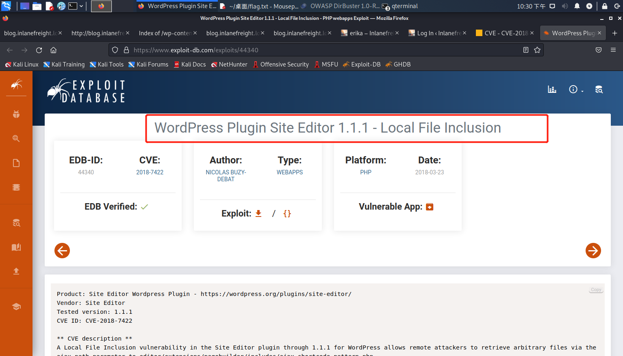Open the CVE 2018-7422 link
Image resolution: width=623 pixels, height=356 pixels.
pos(150,172)
